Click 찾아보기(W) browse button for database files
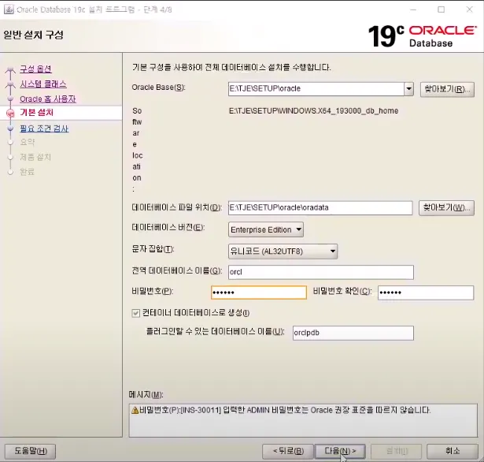484x462 pixels. [x=447, y=207]
